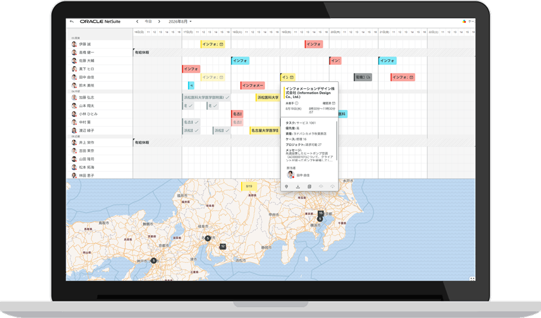Click the square marker 12 on the map
Image resolution: width=541 pixels, height=318 pixels.
pos(223,246)
